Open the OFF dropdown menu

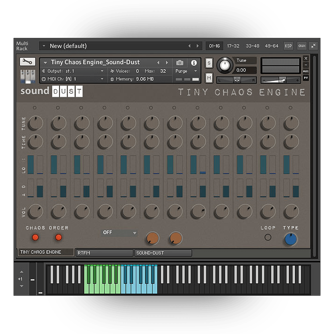click(119, 233)
